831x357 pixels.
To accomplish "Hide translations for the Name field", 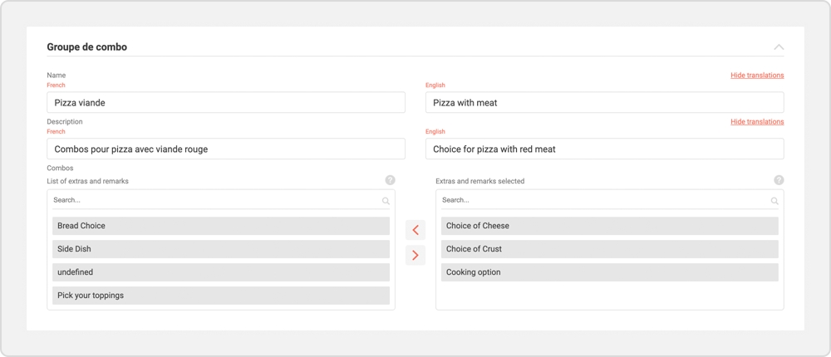I will [x=757, y=76].
